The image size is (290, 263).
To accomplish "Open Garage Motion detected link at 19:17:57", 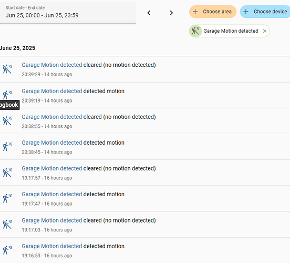I will pyautogui.click(x=52, y=168).
